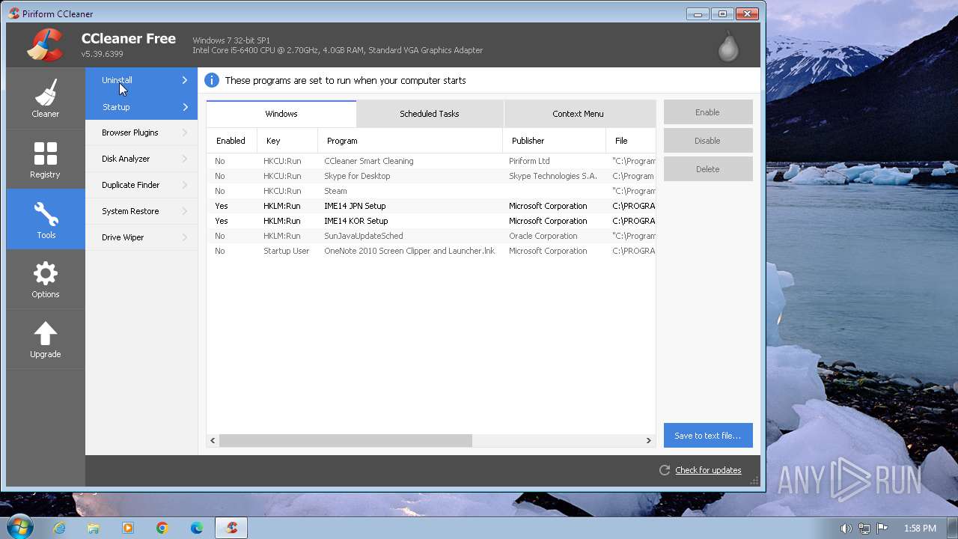The height and width of the screenshot is (539, 958).
Task: Switch to the Scheduled Tasks tab
Action: [430, 114]
